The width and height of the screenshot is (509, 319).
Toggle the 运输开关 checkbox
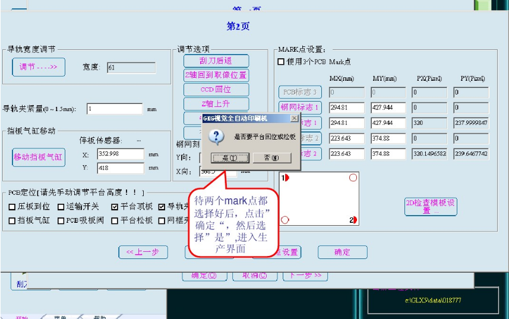click(61, 207)
